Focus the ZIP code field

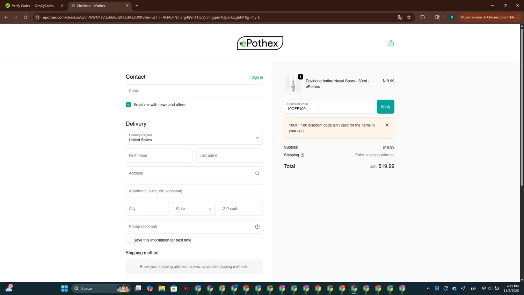pos(241,209)
